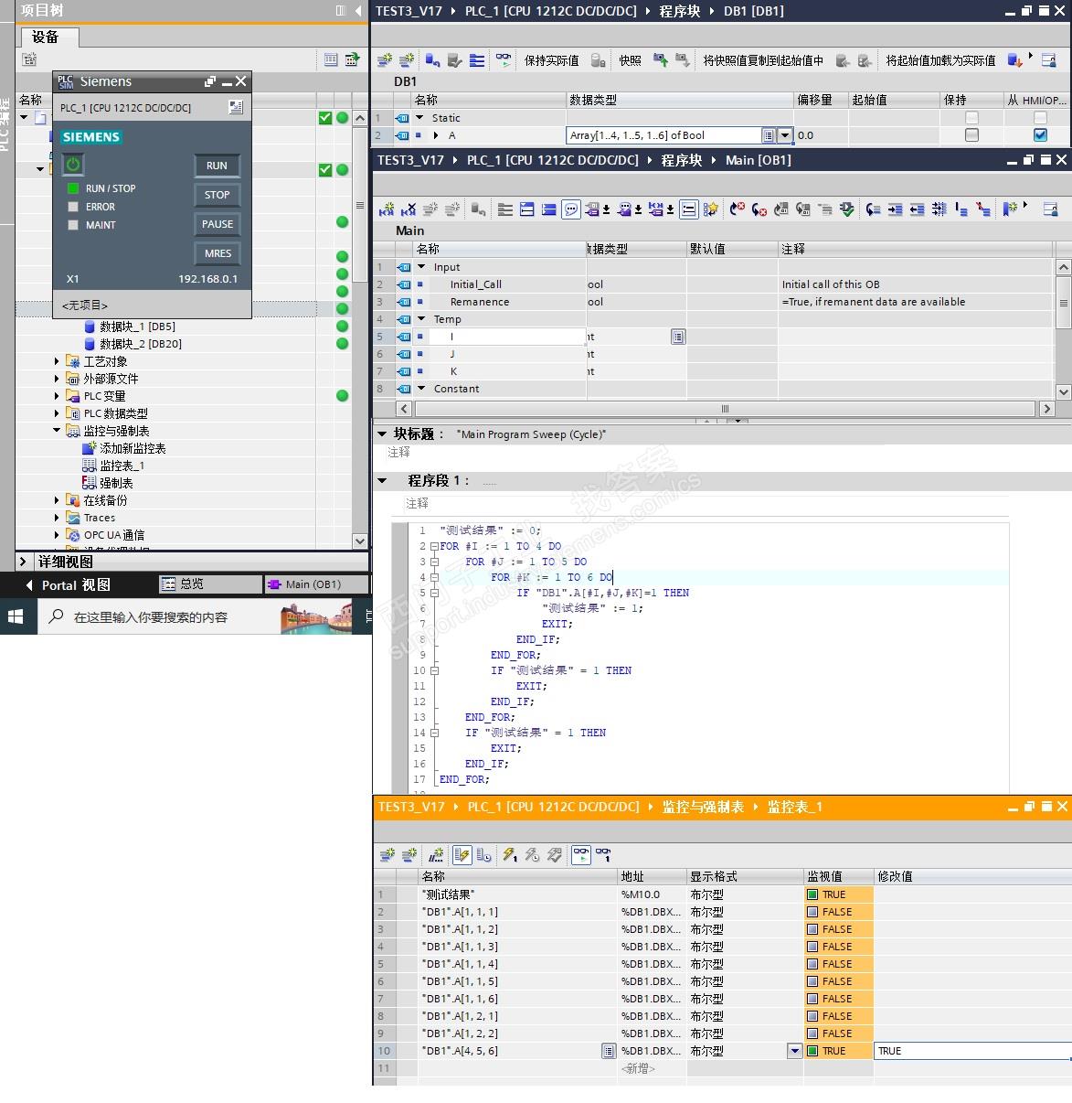
Task: Click the comment bubble icon in Main toolbar
Action: (571, 209)
